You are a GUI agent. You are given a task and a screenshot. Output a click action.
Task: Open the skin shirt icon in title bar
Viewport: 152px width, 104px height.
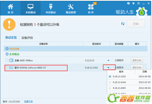click(133, 4)
